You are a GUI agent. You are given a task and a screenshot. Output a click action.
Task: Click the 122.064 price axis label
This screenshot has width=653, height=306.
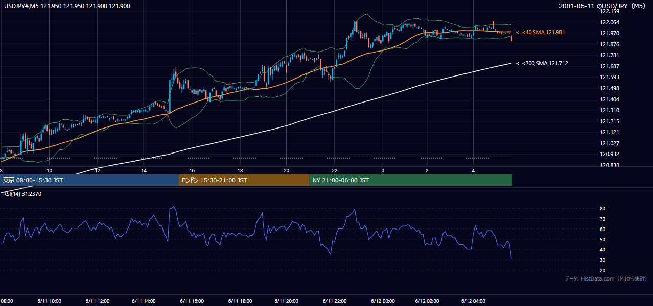point(609,22)
